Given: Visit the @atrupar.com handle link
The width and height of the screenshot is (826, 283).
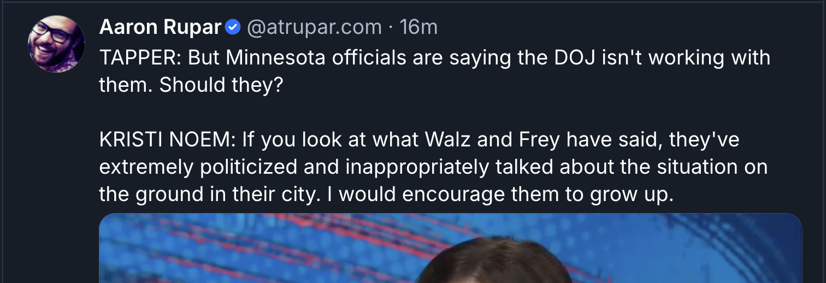Looking at the screenshot, I should coord(314,27).
